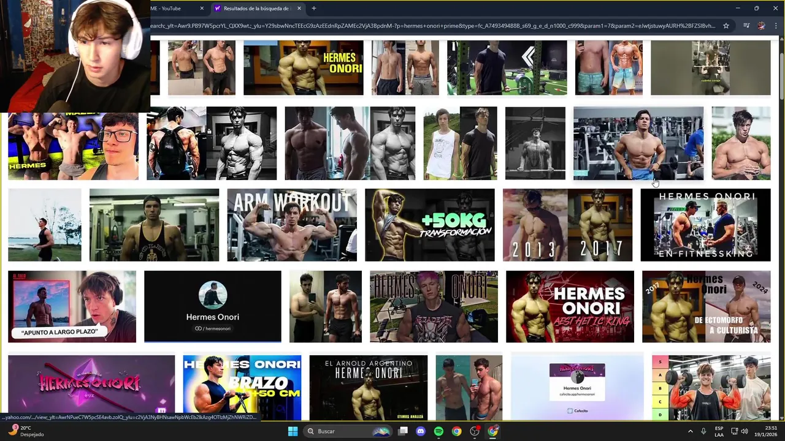Image resolution: width=785 pixels, height=441 pixels.
Task: Open Discord from the taskbar
Action: 421,431
